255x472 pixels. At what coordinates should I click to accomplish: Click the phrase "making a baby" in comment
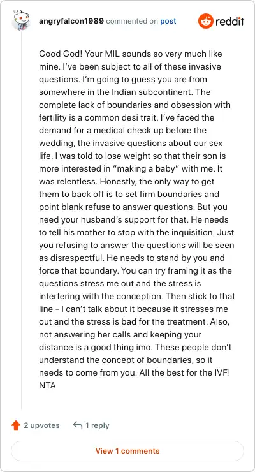point(147,169)
